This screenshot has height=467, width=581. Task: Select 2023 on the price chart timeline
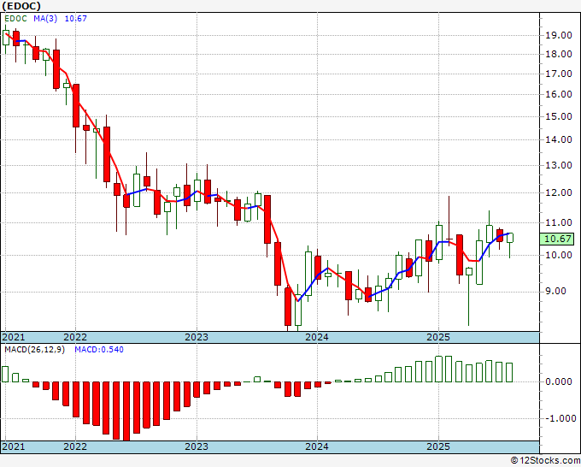197,337
